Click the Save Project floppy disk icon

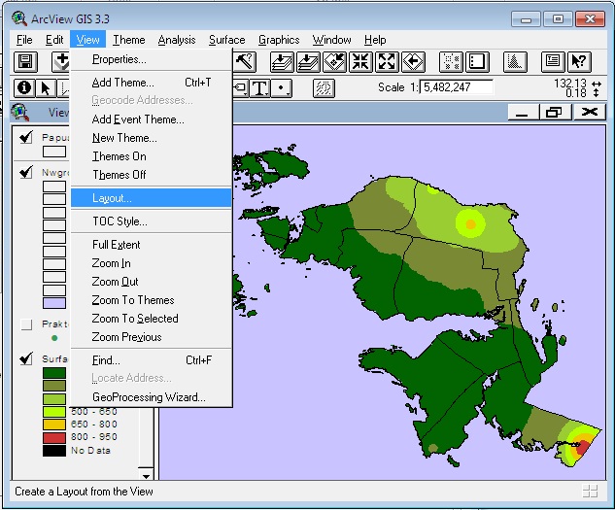[25, 62]
